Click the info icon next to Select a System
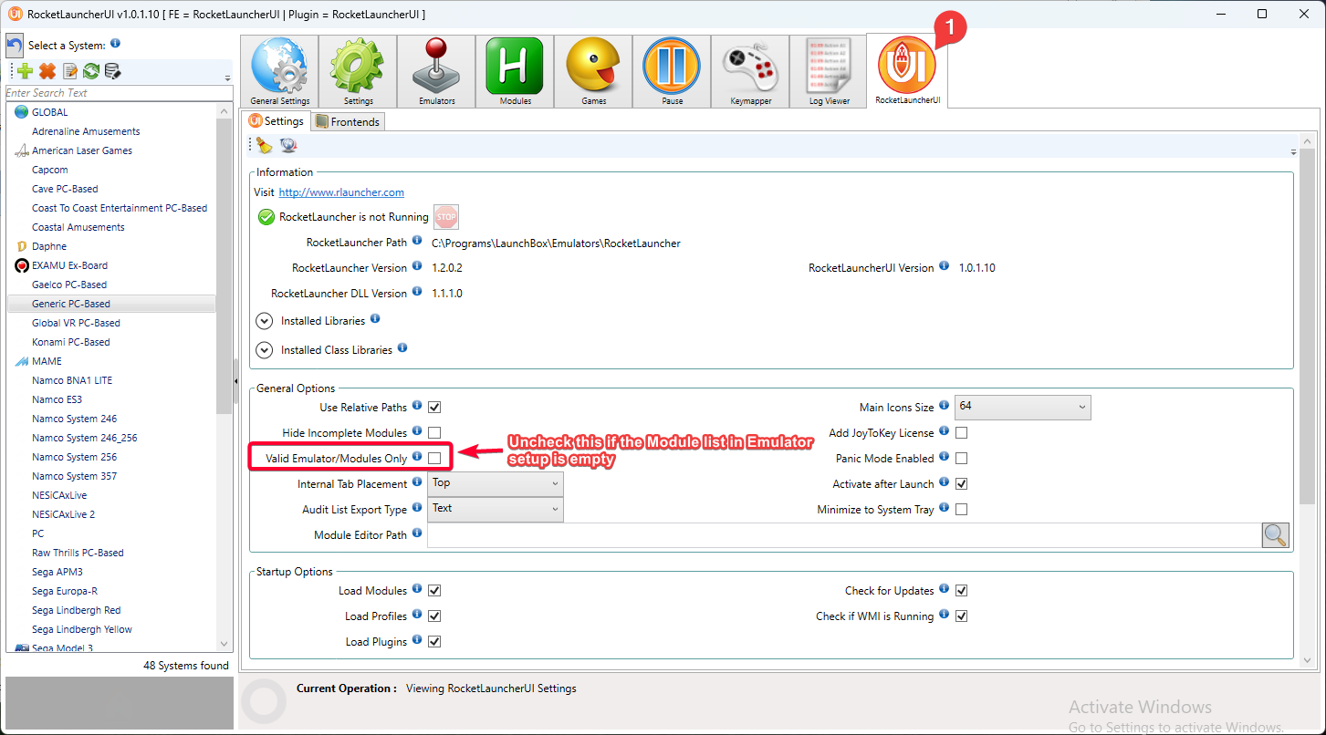The width and height of the screenshot is (1326, 735). click(115, 44)
